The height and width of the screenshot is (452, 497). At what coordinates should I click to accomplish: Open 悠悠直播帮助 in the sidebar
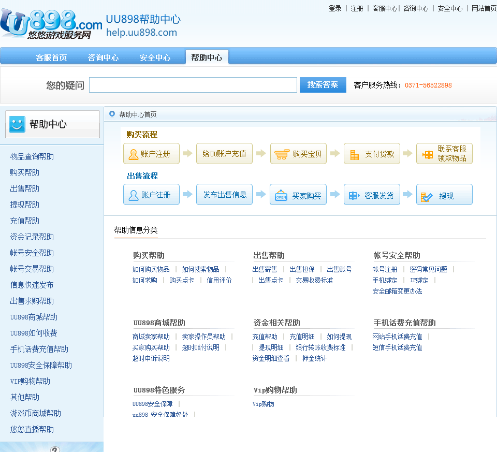coord(32,429)
